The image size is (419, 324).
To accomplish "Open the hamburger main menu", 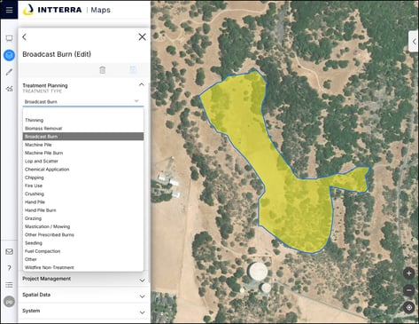I will click(9, 10).
